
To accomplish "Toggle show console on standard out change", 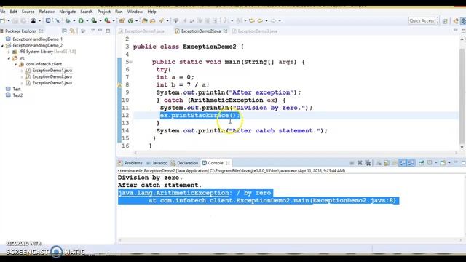I will point(403,163).
